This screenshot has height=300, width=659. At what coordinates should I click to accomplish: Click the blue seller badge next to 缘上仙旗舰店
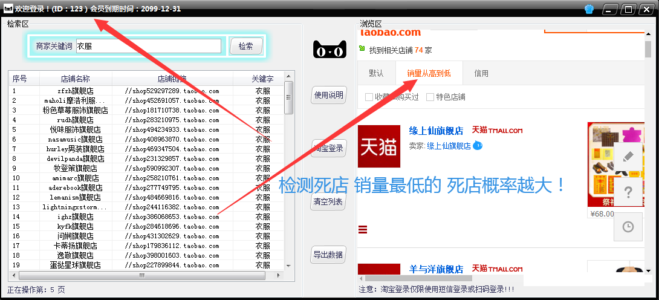tap(478, 145)
